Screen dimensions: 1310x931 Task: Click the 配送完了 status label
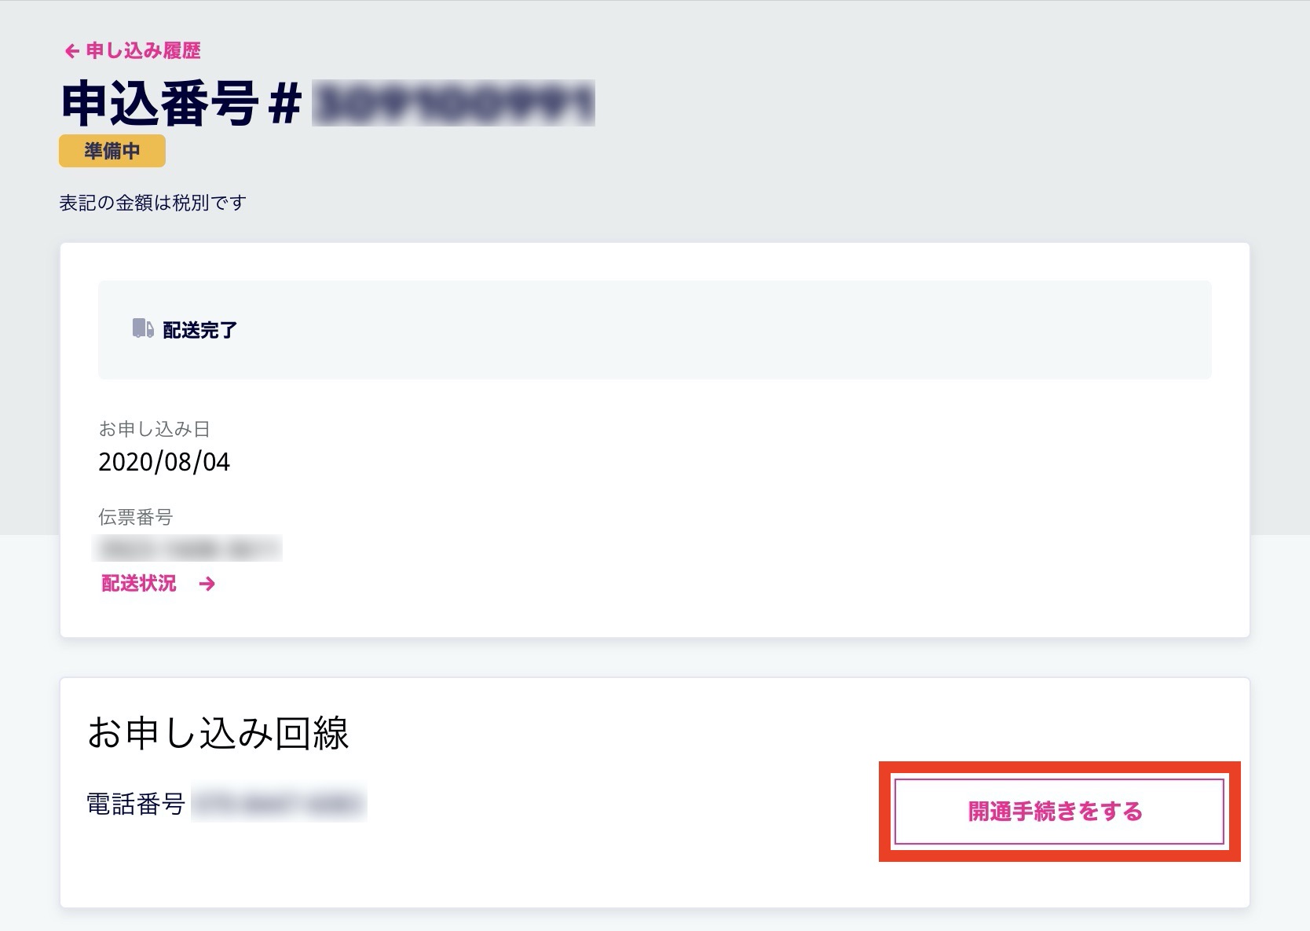[199, 330]
